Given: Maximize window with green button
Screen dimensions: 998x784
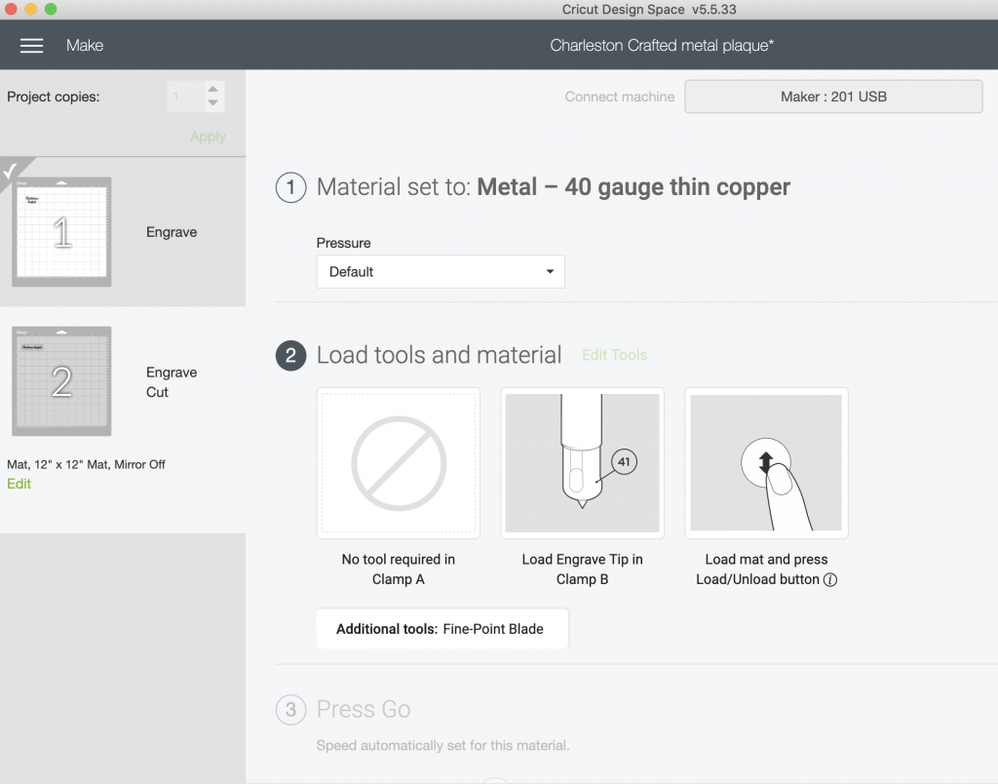Looking at the screenshot, I should pos(51,10).
